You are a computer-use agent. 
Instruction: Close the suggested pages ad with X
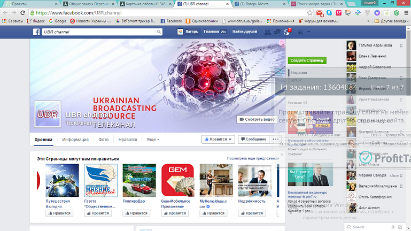[x=282, y=155]
